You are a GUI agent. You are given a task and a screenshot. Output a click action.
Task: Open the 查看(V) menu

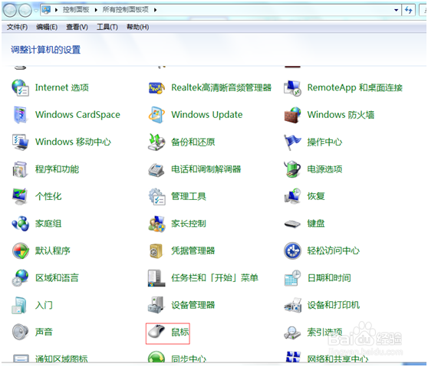(77, 27)
